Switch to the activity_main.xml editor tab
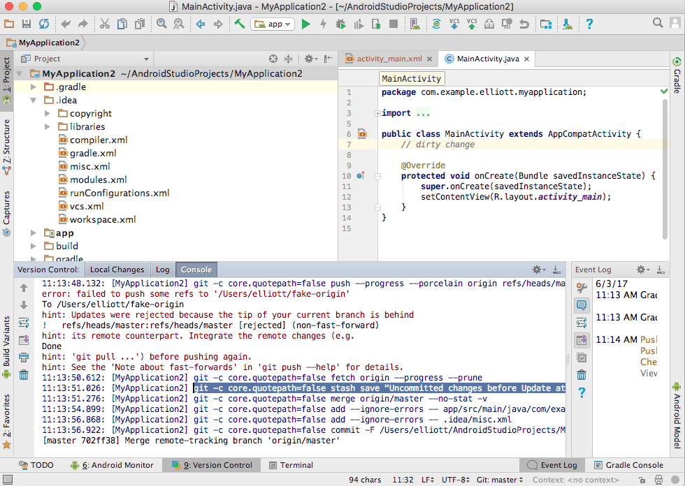The image size is (685, 486). tap(389, 59)
